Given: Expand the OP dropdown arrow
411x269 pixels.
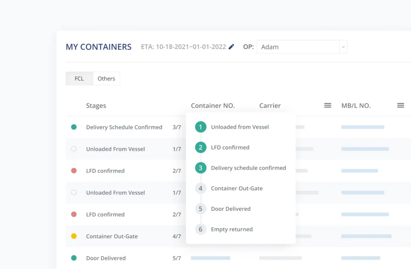Looking at the screenshot, I should [343, 47].
